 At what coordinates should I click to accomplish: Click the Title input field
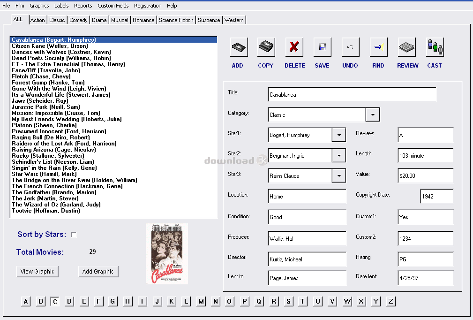[352, 94]
